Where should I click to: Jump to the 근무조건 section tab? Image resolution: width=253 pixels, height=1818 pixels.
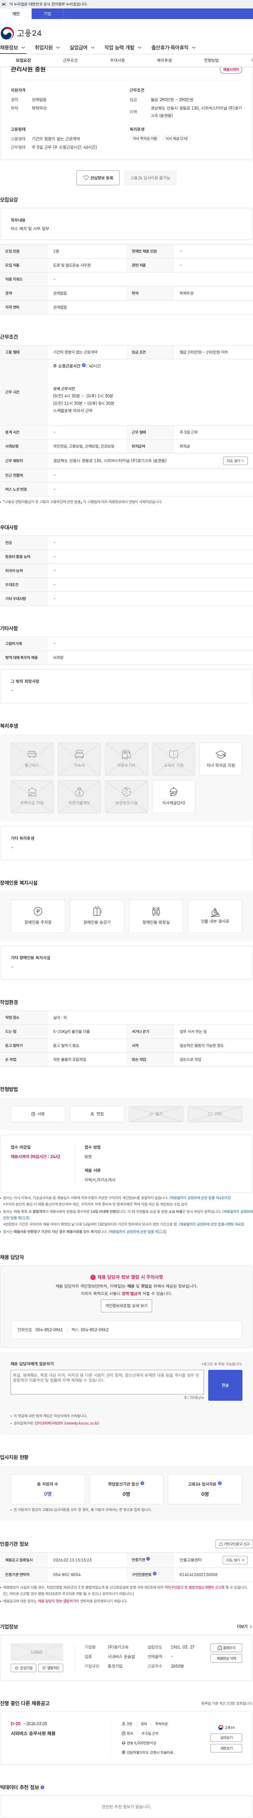tap(70, 61)
